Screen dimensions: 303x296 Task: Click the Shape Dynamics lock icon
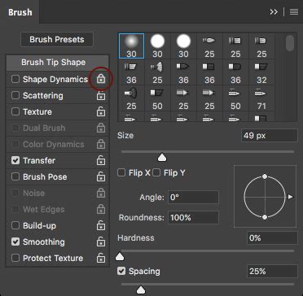point(101,79)
